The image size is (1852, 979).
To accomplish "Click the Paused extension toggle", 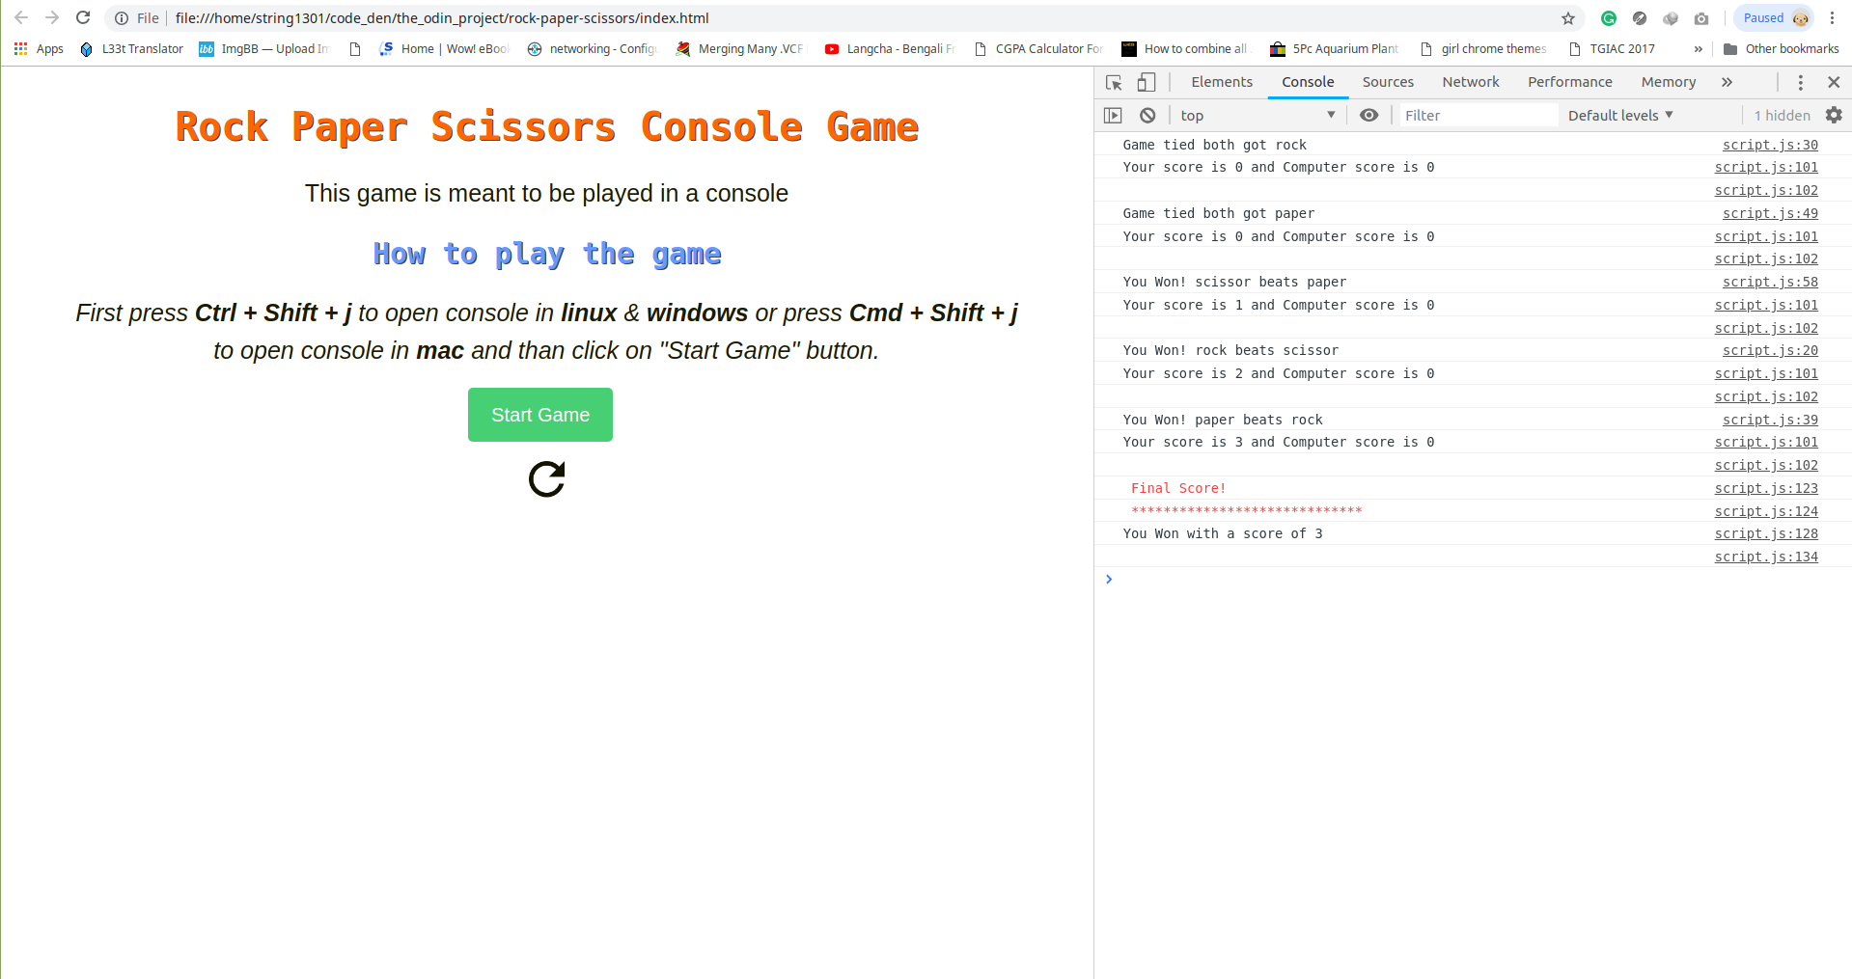I will (1772, 17).
